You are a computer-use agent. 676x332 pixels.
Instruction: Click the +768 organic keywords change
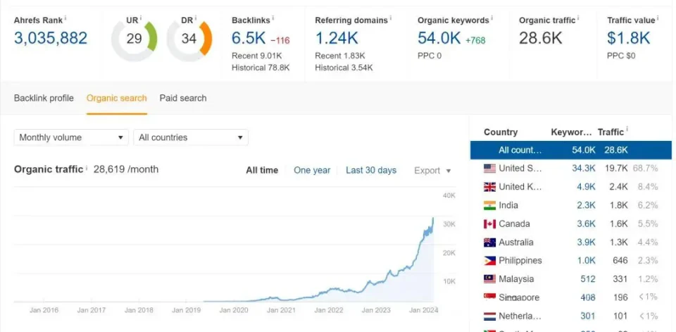pyautogui.click(x=475, y=41)
